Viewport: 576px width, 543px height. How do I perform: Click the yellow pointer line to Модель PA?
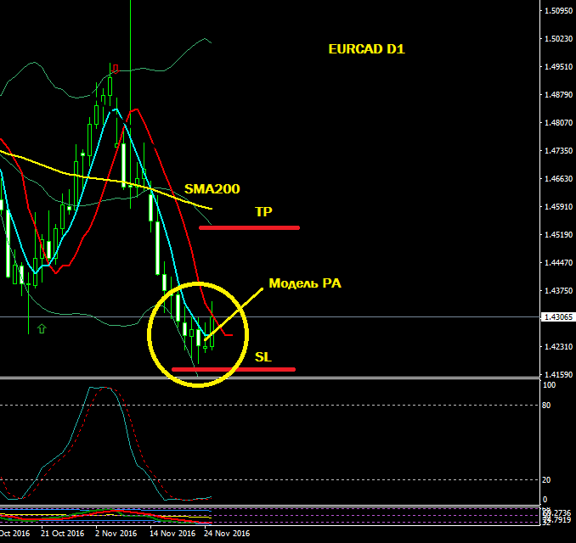click(234, 314)
